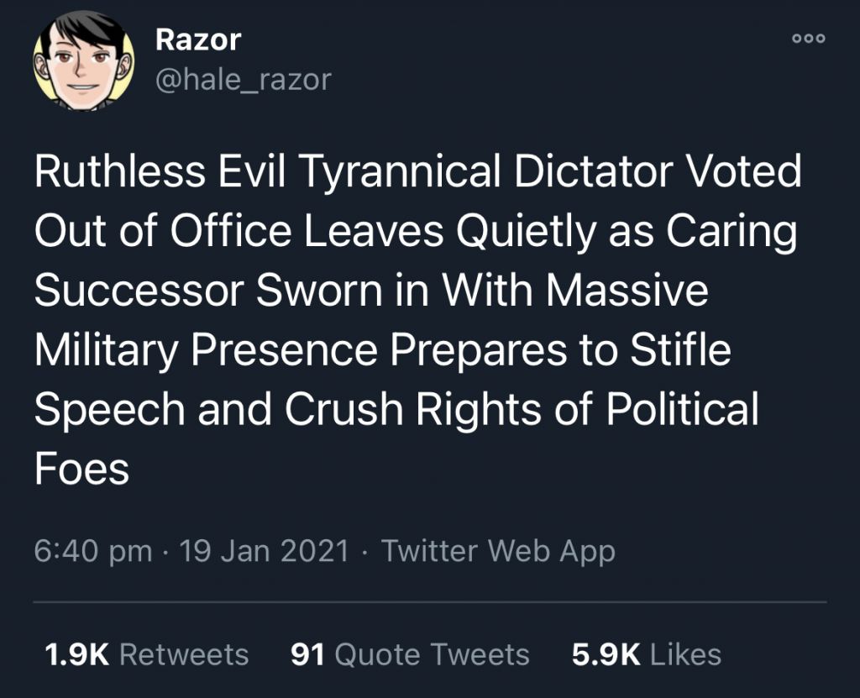The image size is (860, 698).
Task: Show who liked this tweet via Likes
Action: (685, 654)
